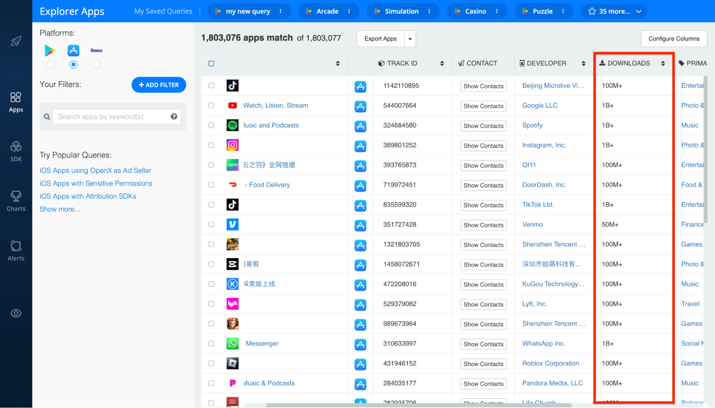Select the Roku platform radio button
715x408 pixels.
(x=97, y=65)
